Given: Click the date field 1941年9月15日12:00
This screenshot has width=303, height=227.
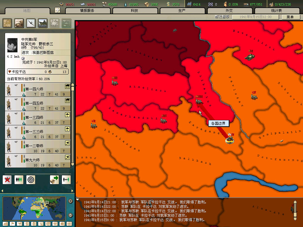Looking at the screenshot, I should [255, 17].
